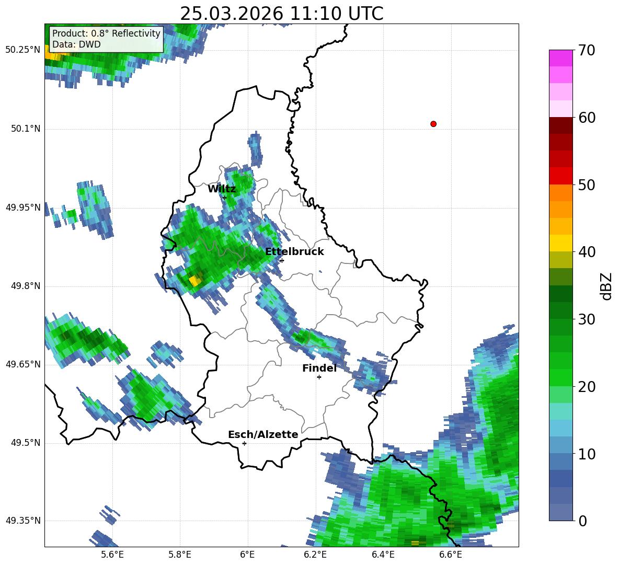Click the title 25.03.2026 11:10 UTC
The image size is (619, 565).
(281, 14)
